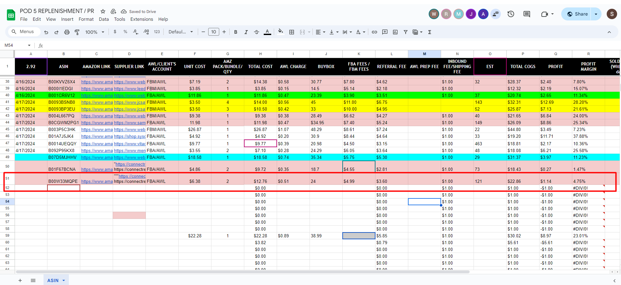The image size is (621, 285).
Task: Toggle italic formatting
Action: (246, 32)
